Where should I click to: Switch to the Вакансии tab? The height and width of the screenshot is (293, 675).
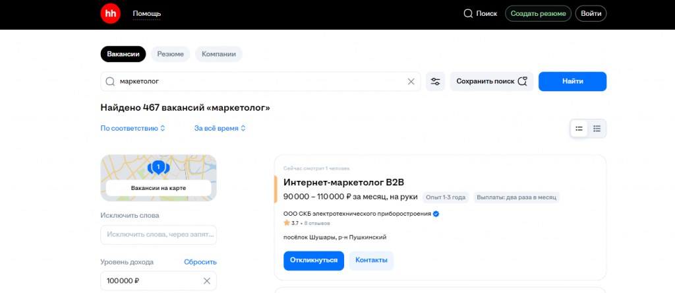click(x=123, y=54)
